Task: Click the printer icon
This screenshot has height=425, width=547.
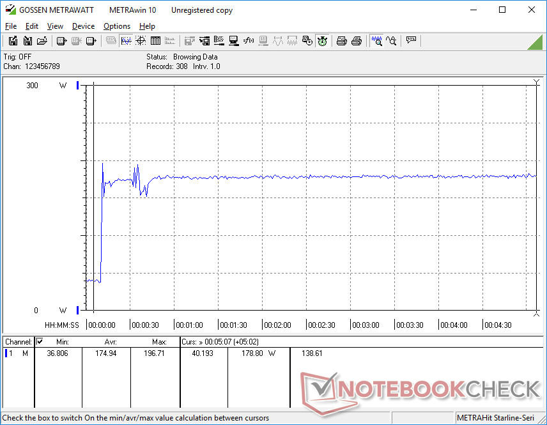Action: point(357,41)
